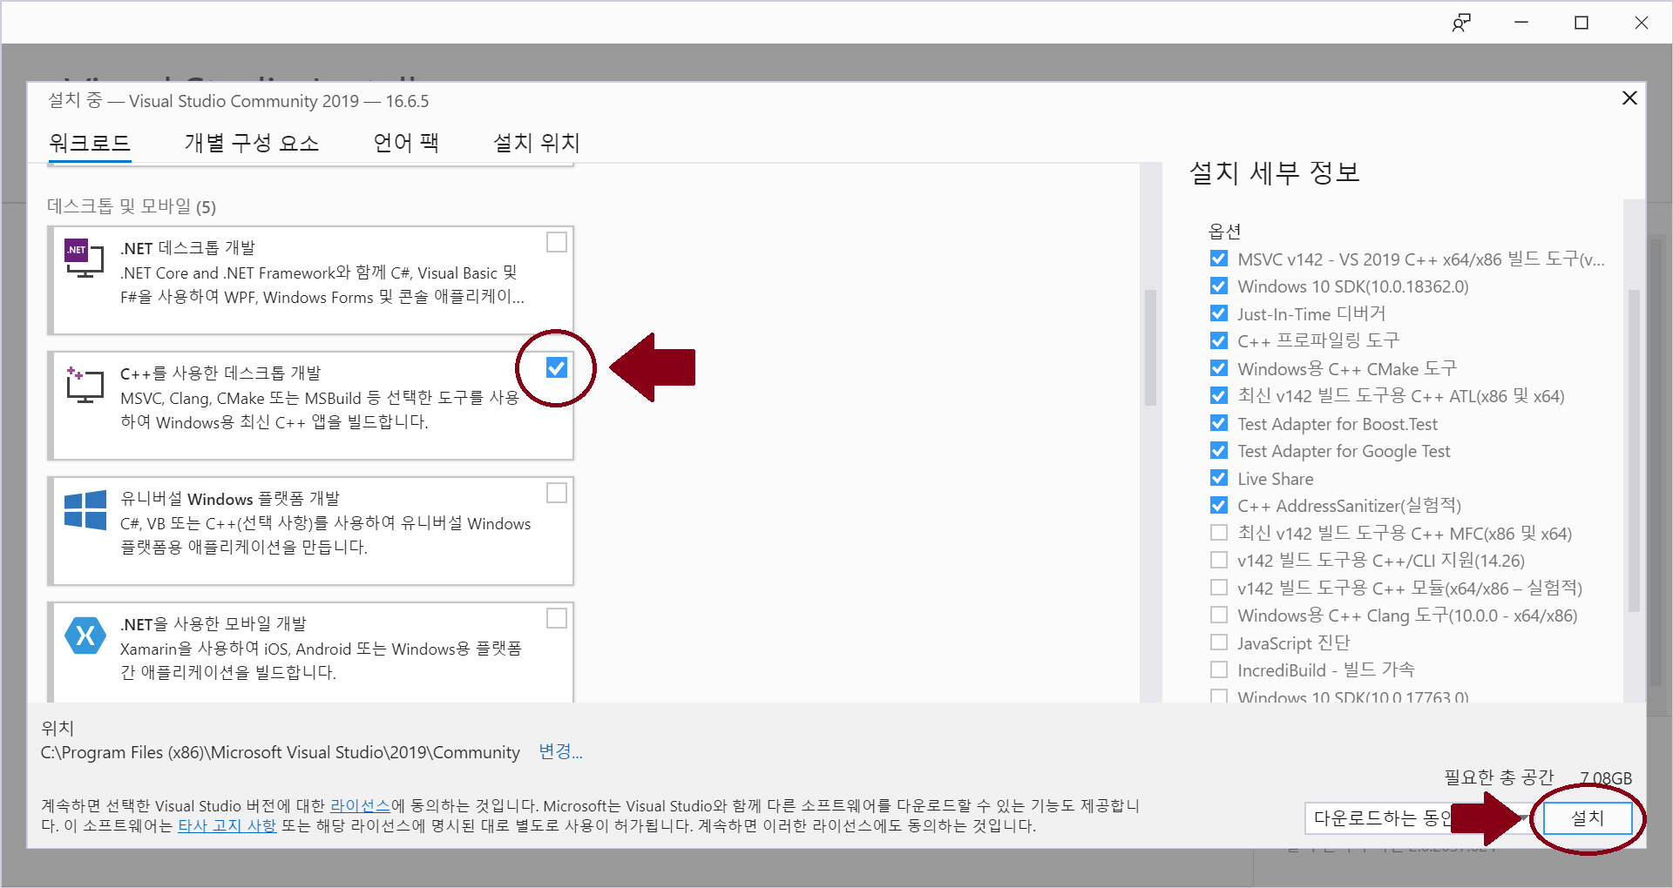Open the 다운로드하는 동안 설치 dropdown
This screenshot has width=1673, height=888.
pyautogui.click(x=1420, y=818)
